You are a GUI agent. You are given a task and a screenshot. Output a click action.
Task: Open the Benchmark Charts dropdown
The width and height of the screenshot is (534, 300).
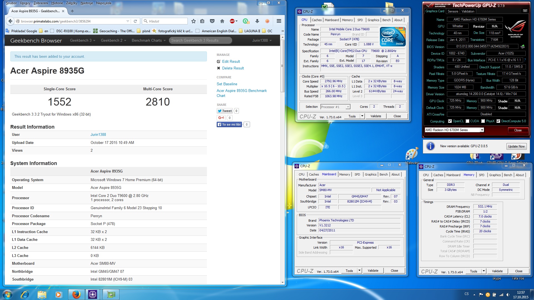click(149, 41)
